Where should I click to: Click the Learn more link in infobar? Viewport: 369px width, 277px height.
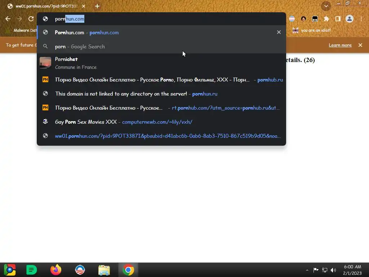[340, 45]
